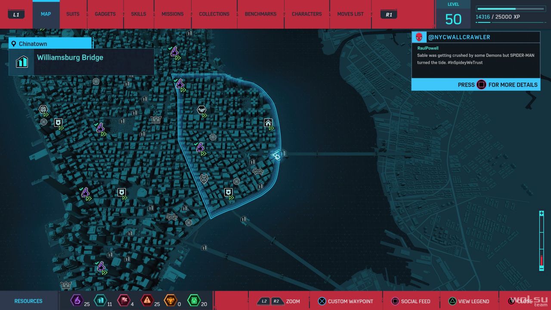
Task: Click the teal landmark token resource icon
Action: pyautogui.click(x=100, y=301)
